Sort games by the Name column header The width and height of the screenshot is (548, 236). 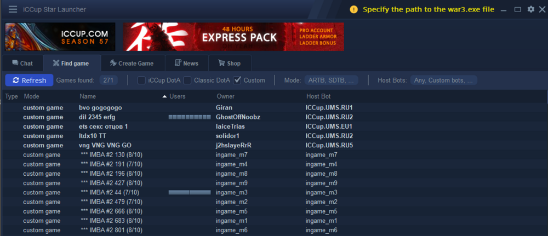point(88,96)
